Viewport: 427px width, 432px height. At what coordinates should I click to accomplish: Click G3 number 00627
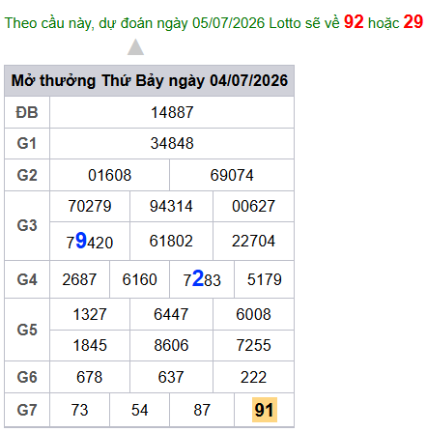coord(254,206)
